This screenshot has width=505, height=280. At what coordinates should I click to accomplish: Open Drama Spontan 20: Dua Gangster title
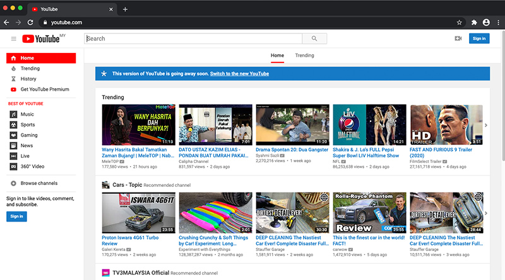(x=292, y=150)
